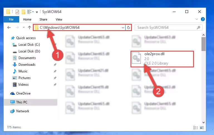Select Quick access in navigation pane

26,38
